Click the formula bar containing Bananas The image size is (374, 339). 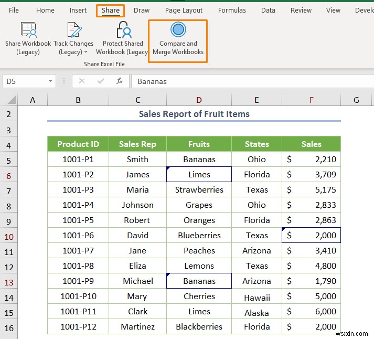pos(252,81)
